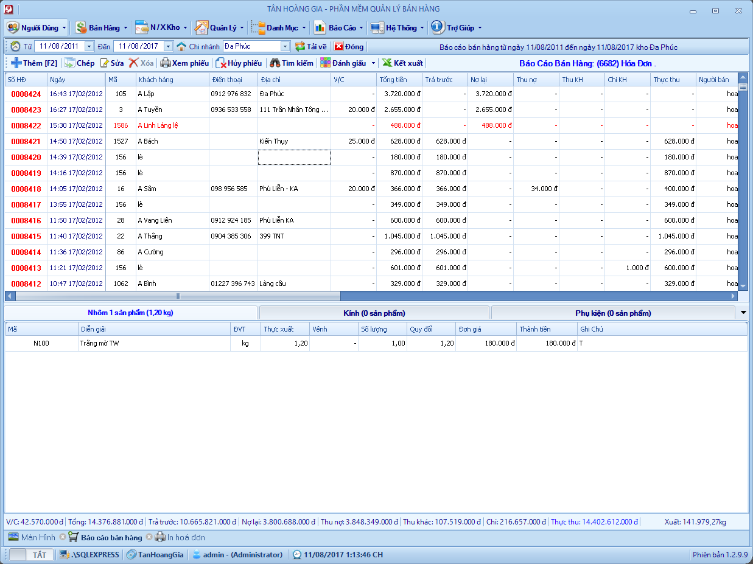The height and width of the screenshot is (564, 753).
Task: Expand the Đến end date picker
Action: pyautogui.click(x=169, y=47)
